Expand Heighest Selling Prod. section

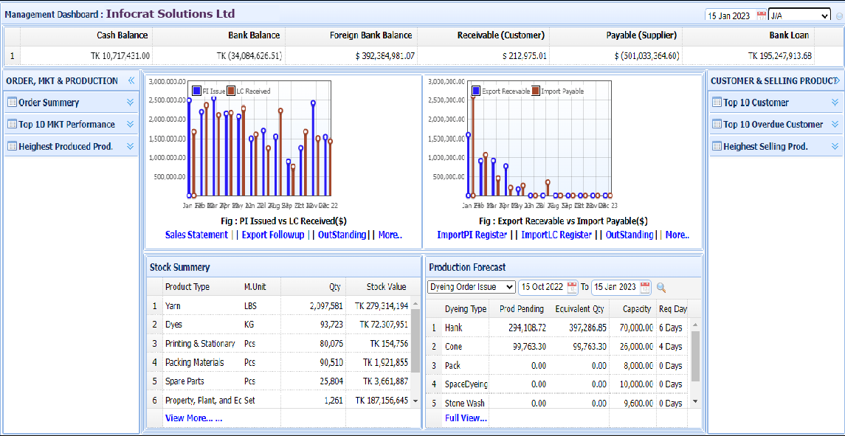pos(835,146)
